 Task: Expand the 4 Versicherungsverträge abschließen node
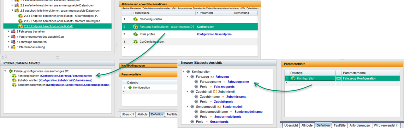point(9,37)
